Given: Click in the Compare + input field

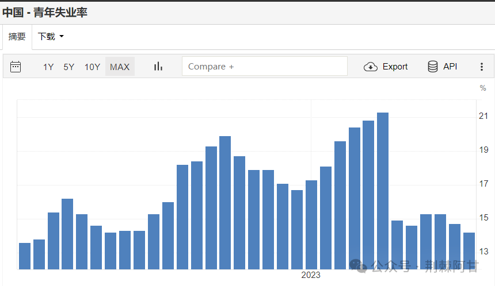Looking at the screenshot, I should pos(264,67).
